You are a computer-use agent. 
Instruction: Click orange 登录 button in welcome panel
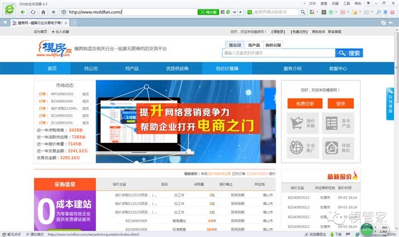point(340,104)
